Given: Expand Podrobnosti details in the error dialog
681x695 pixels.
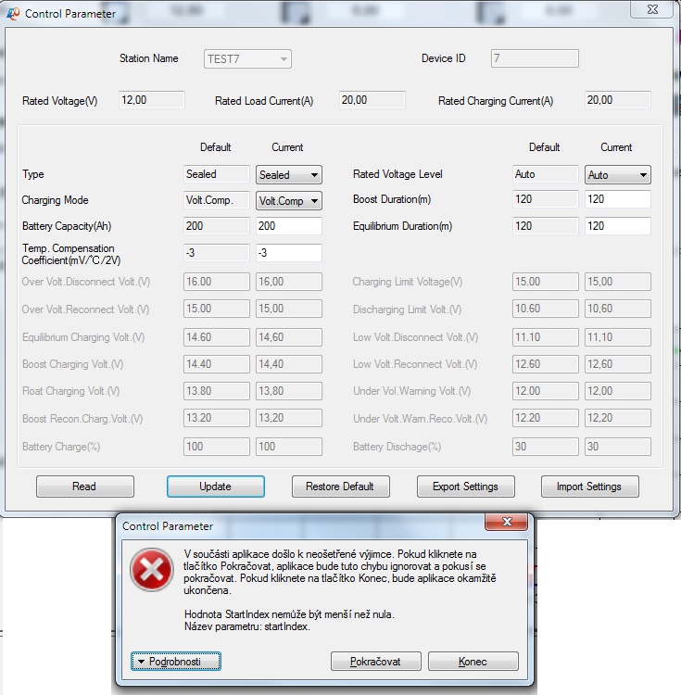Looking at the screenshot, I should coord(176,662).
